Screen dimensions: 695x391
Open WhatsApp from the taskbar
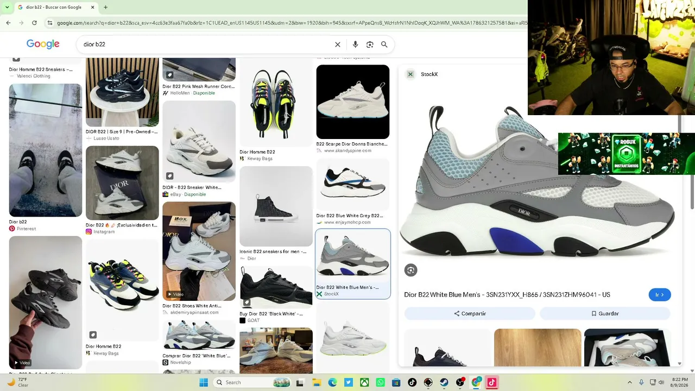point(380,382)
